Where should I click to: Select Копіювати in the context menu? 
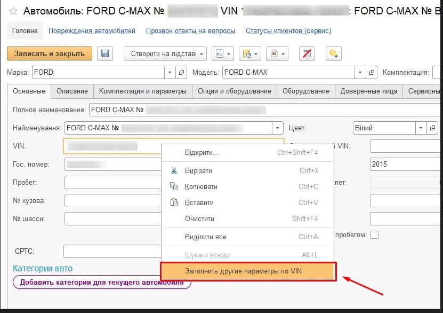pos(201,187)
